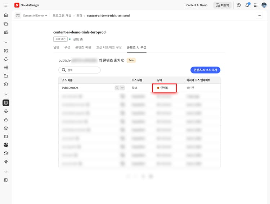Click the 프로덕션 environment badge

(60, 39)
